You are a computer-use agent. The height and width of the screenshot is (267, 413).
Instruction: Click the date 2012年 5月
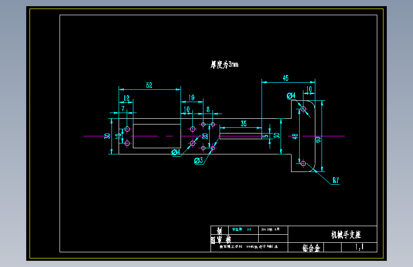(270, 229)
